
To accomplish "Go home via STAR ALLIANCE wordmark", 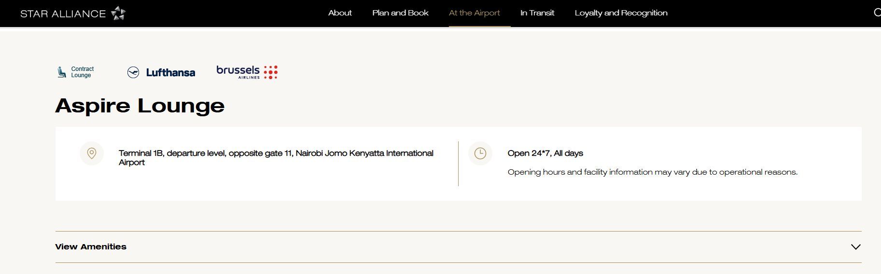I will point(63,14).
